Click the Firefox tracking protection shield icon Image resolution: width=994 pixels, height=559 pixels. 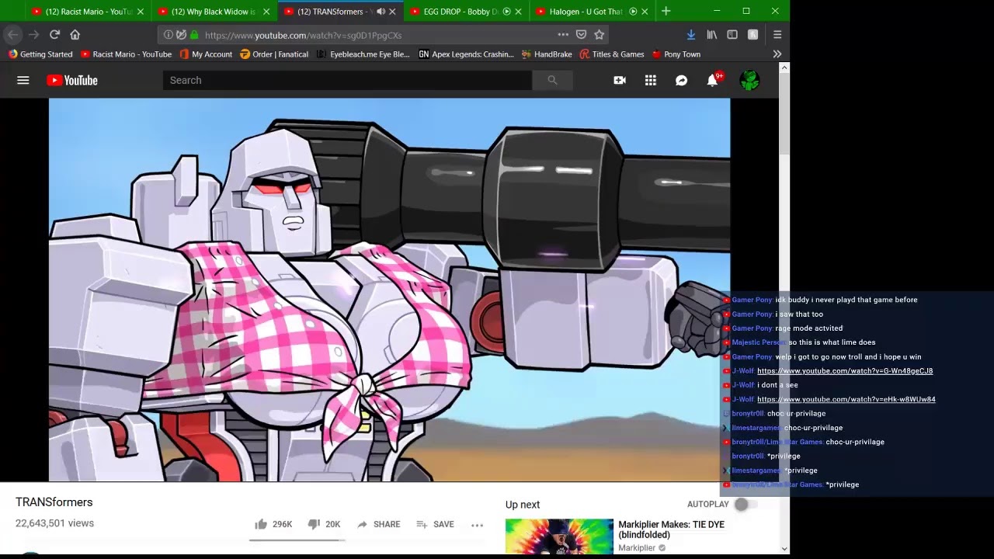point(181,35)
